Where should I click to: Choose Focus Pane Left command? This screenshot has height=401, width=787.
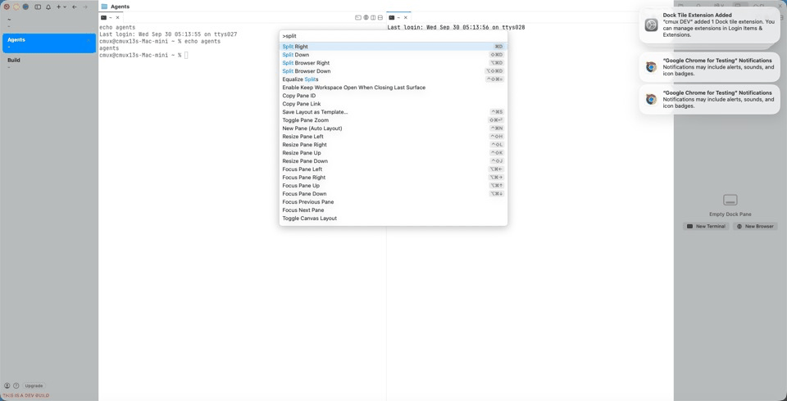393,169
